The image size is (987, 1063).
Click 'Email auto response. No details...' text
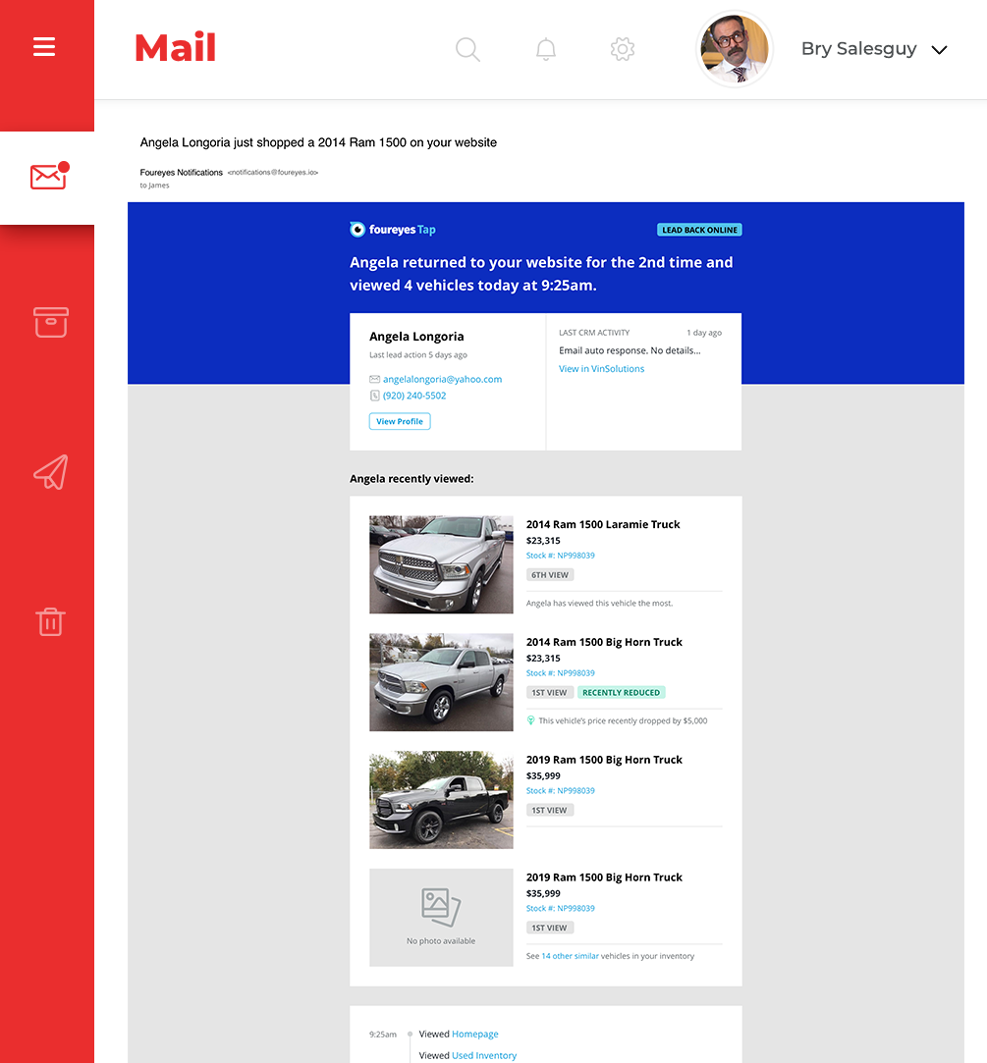click(x=630, y=350)
